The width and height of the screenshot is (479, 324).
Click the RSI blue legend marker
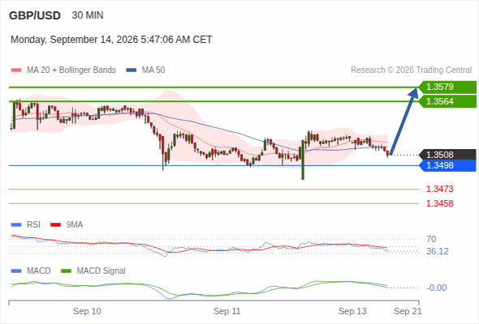(x=16, y=225)
